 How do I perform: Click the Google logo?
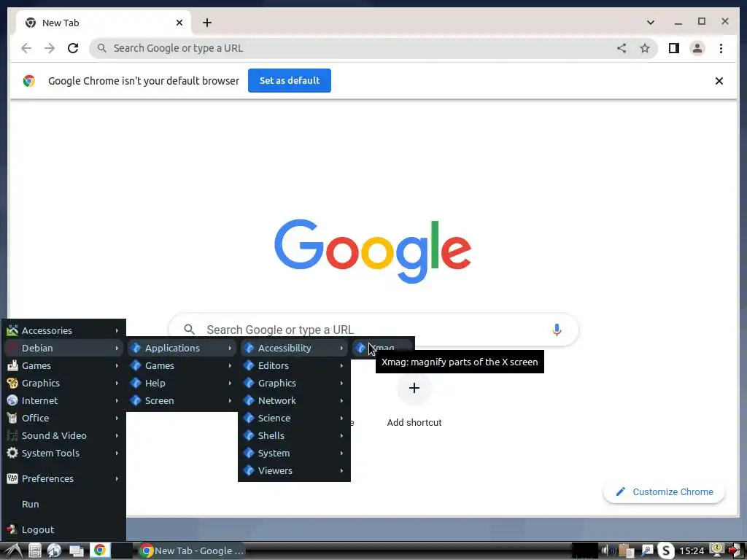tap(373, 251)
